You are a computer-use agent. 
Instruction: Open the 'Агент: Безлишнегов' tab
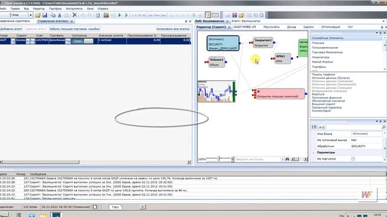point(246,21)
